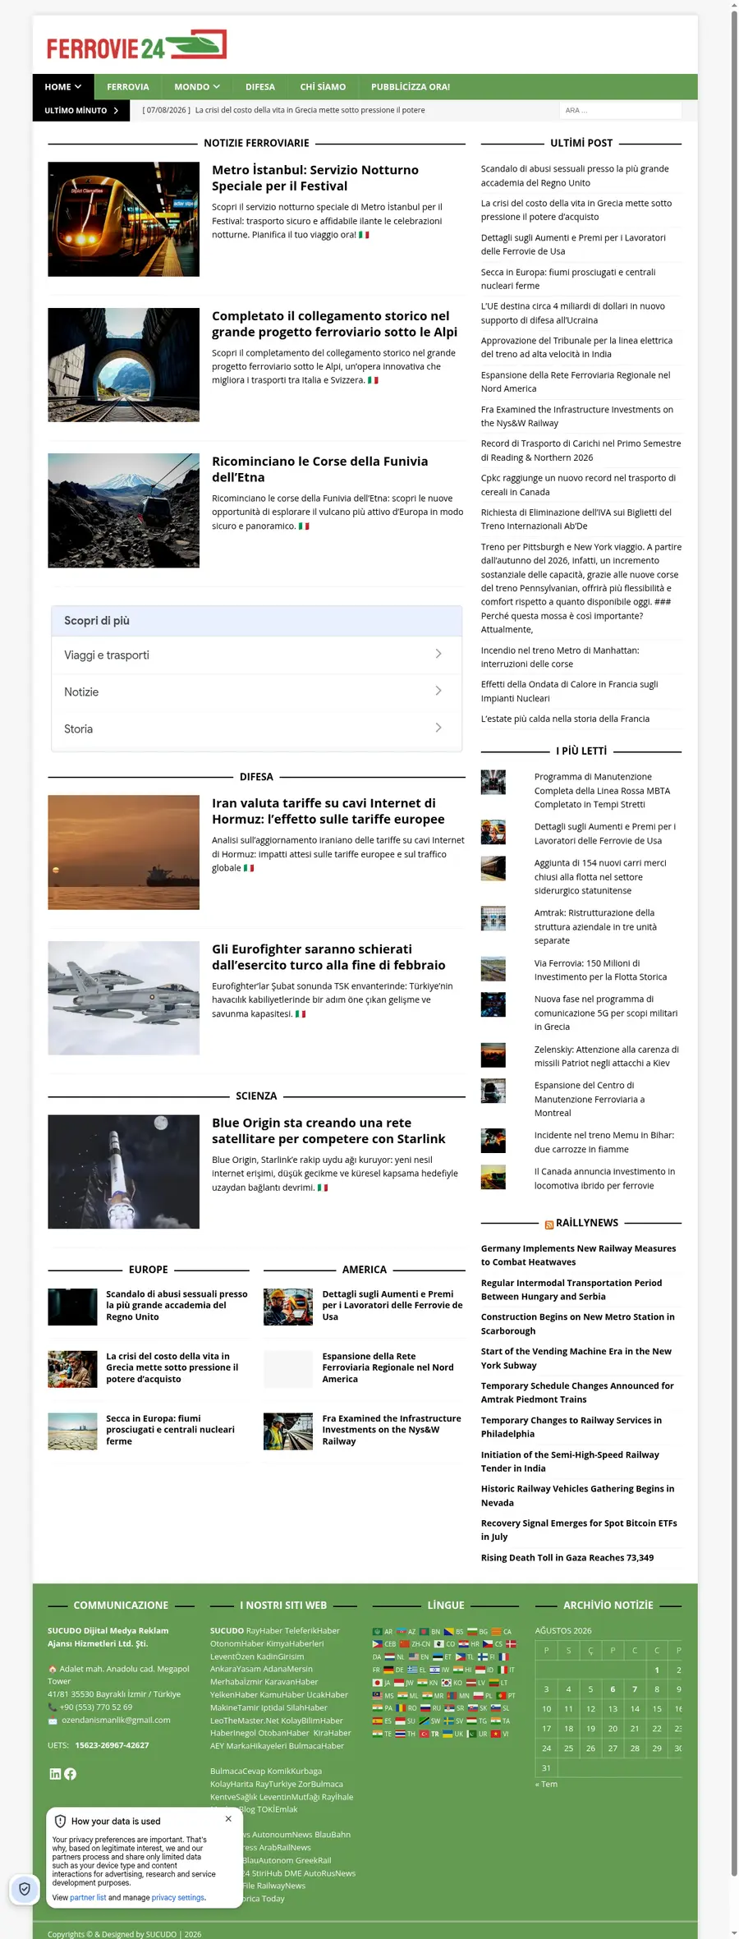Select the VI Vietnamese flag language

[x=499, y=1734]
